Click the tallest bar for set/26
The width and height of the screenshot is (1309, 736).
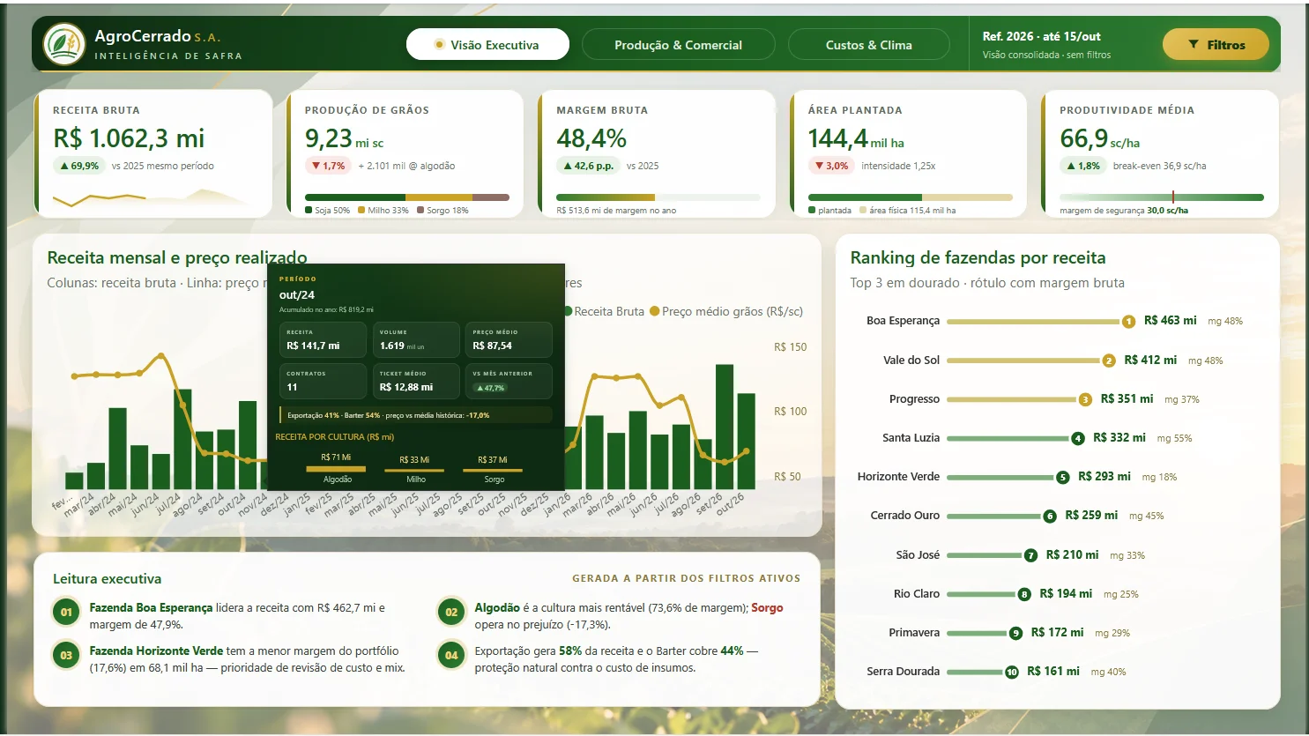point(725,427)
